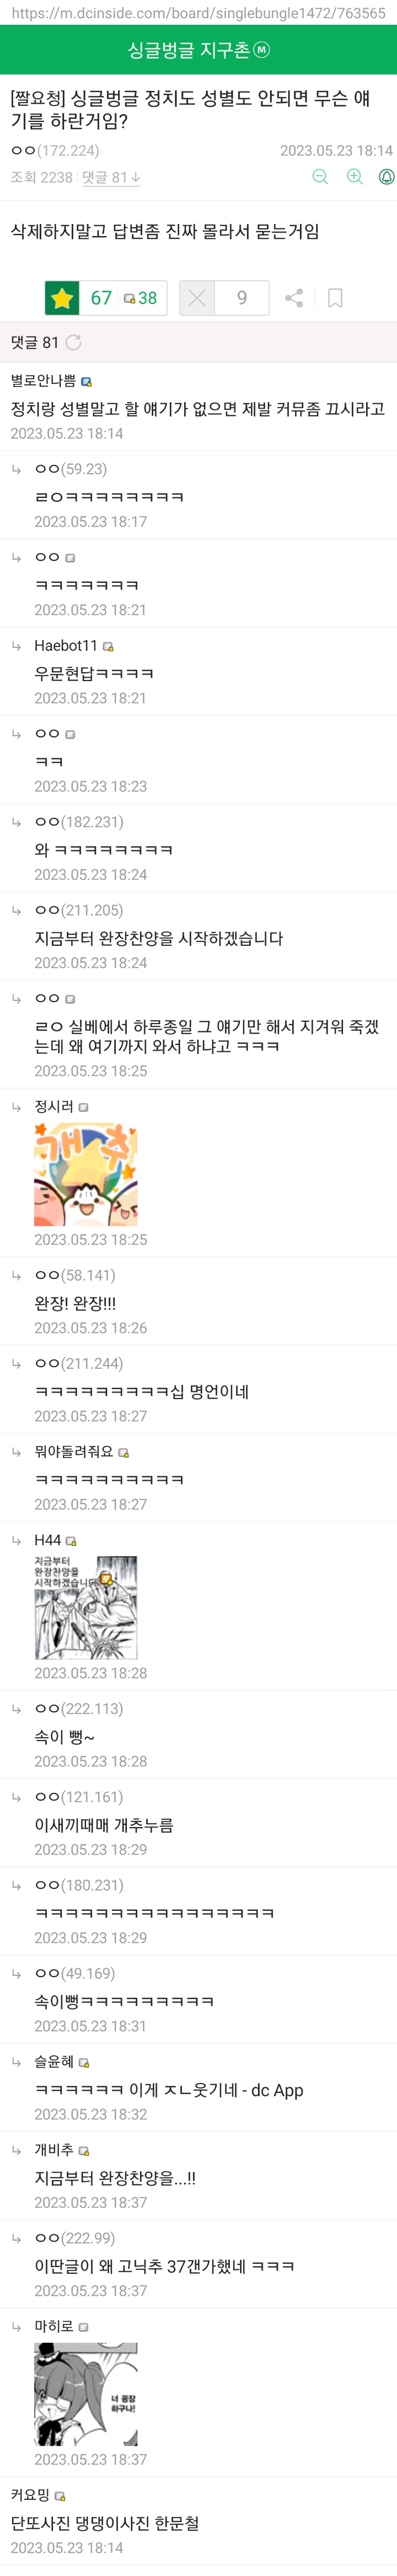Screen dimensions: 397x2576
Task: Open the 싱글벙글 지구촌 gallery header
Action: 189,50
